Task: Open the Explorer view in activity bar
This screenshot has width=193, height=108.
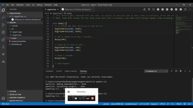Action: pos(3,10)
